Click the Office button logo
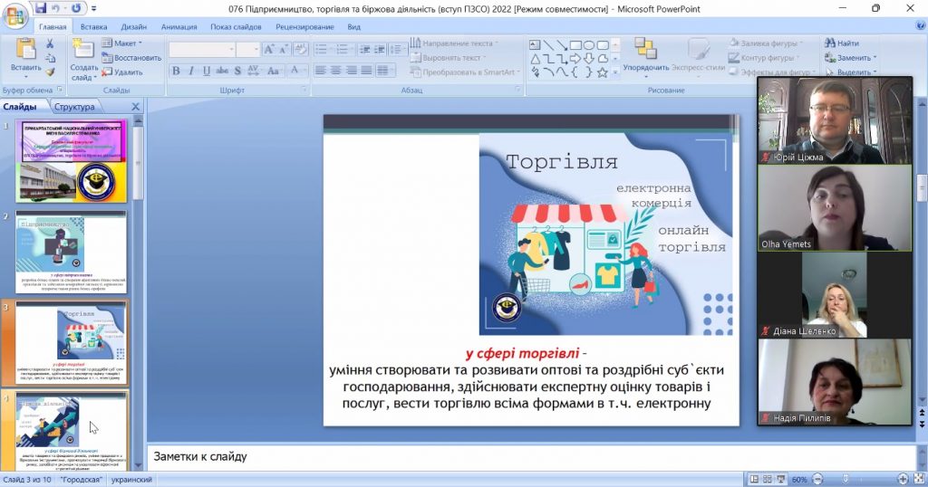928x487 pixels. point(14,16)
